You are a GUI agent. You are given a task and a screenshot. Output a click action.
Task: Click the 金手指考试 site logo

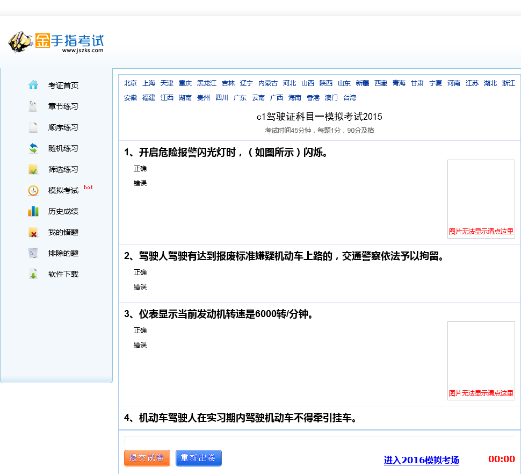[56, 42]
